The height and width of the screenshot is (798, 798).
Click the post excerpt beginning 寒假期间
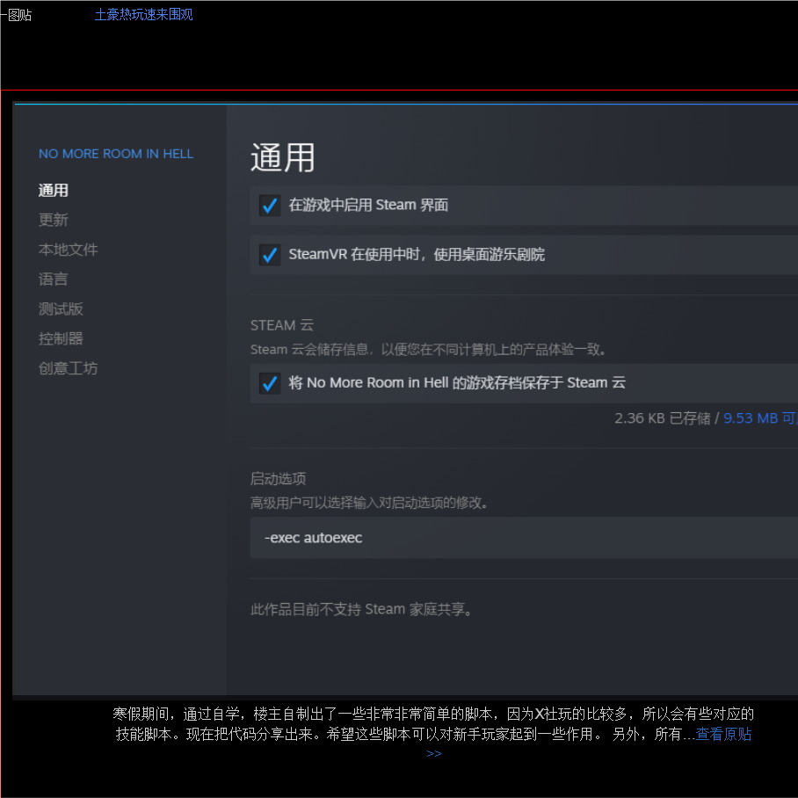click(x=433, y=724)
